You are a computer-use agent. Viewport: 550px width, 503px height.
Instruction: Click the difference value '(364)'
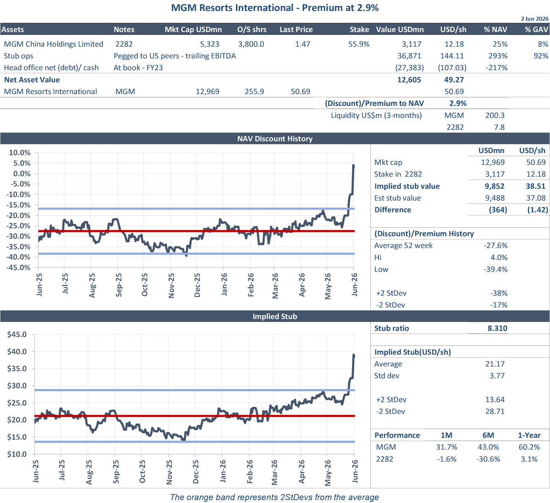(x=498, y=210)
